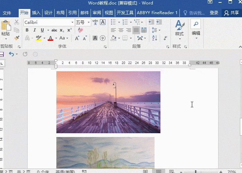Open the Text Effects A icon
Image resolution: width=242 pixels, height=173 pixels.
[x=27, y=38]
